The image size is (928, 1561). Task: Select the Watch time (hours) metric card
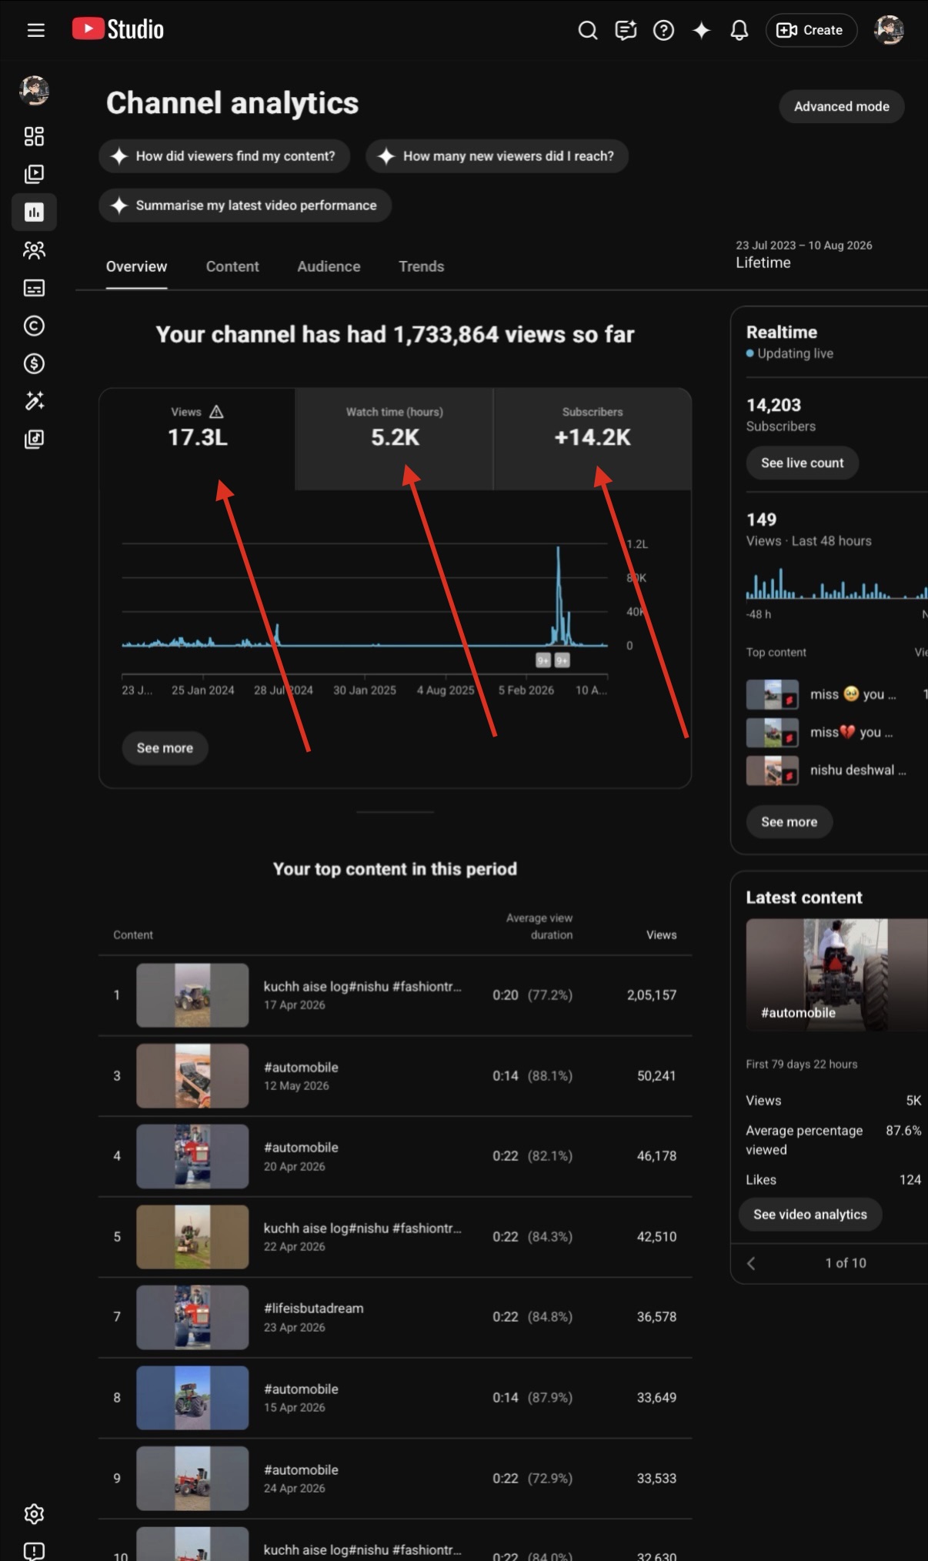394,439
